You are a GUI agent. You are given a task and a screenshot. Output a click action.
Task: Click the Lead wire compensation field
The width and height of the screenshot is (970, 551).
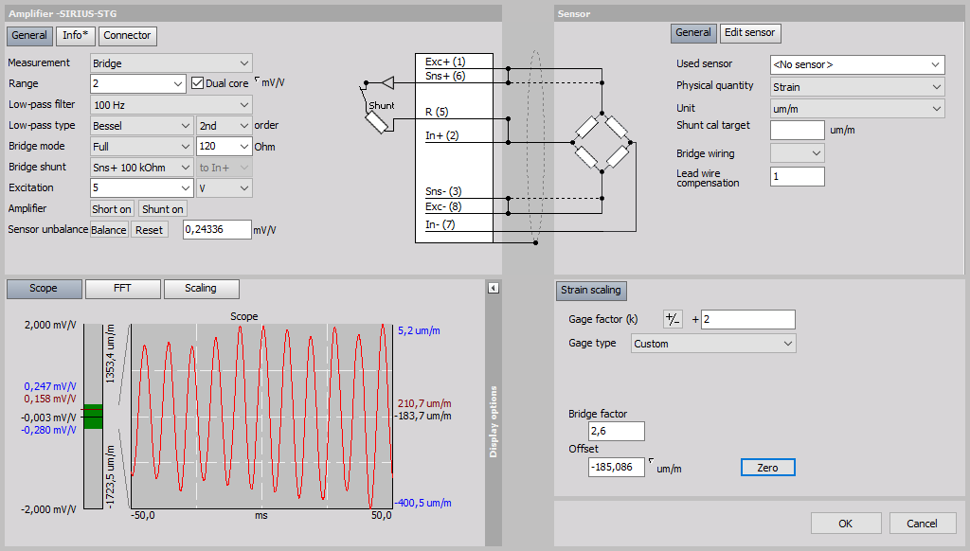tap(797, 176)
